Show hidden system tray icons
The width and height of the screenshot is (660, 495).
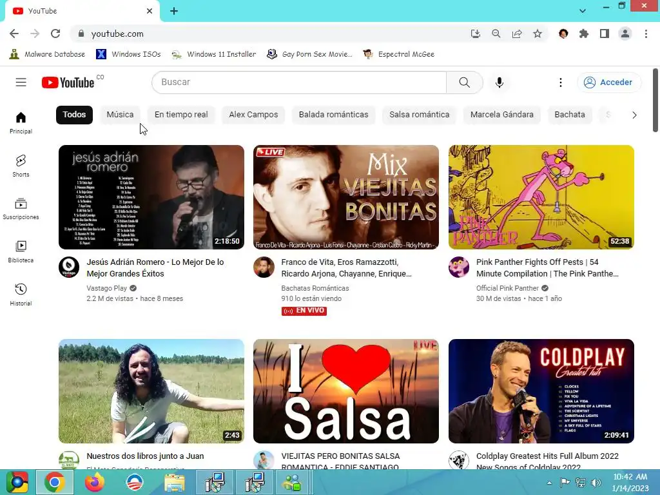[x=549, y=483]
